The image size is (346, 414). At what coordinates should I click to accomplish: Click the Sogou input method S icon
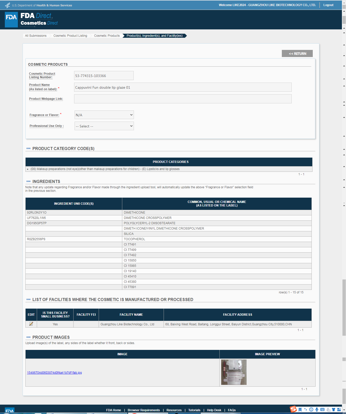(293, 409)
